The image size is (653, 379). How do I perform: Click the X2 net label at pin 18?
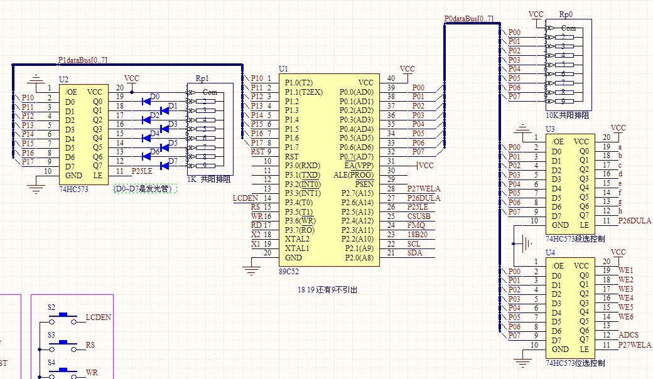pos(256,234)
